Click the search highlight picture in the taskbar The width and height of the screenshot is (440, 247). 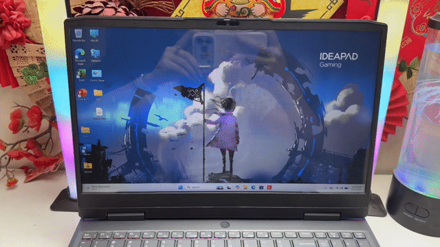(x=220, y=187)
